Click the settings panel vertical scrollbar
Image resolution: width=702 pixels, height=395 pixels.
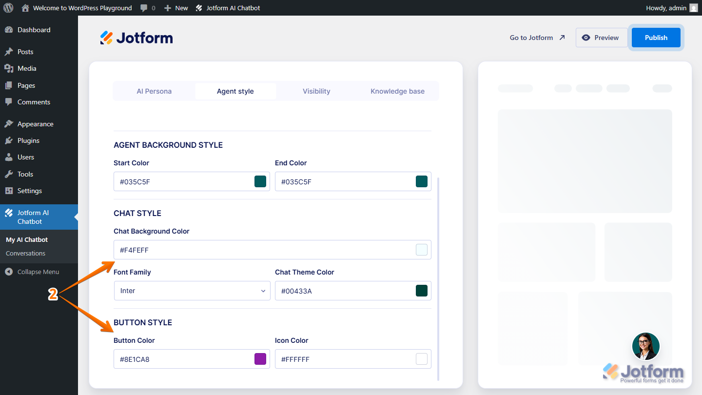438,279
